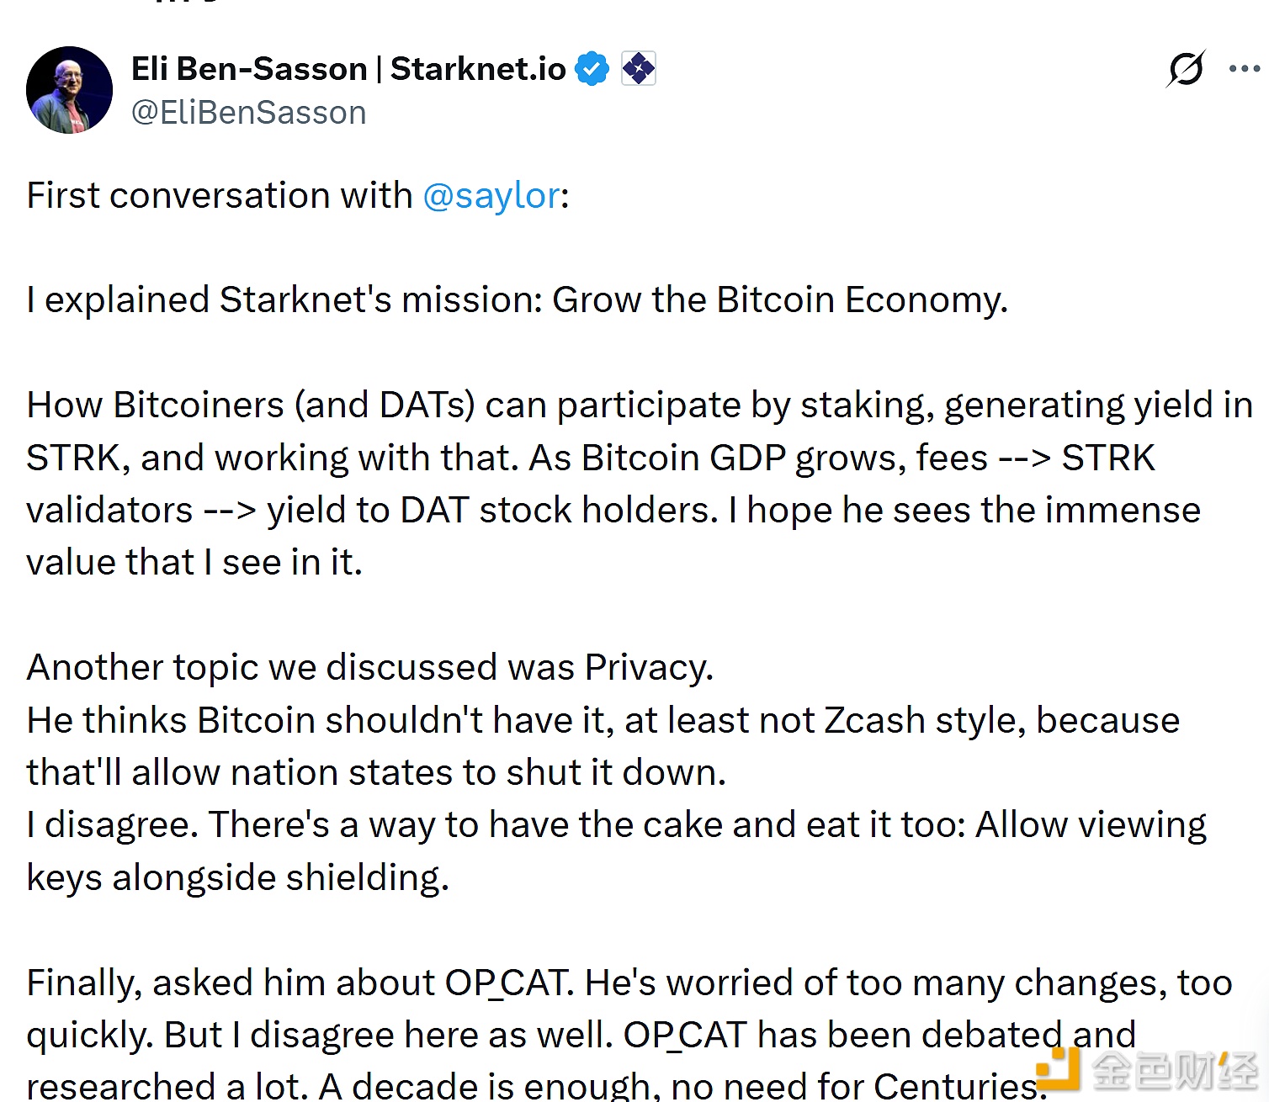Click the @EliBenSasson handle

point(248,112)
